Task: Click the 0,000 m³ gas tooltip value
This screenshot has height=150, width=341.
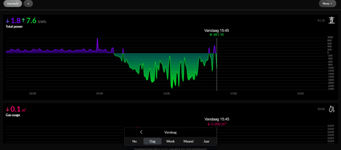Action: coord(217,124)
